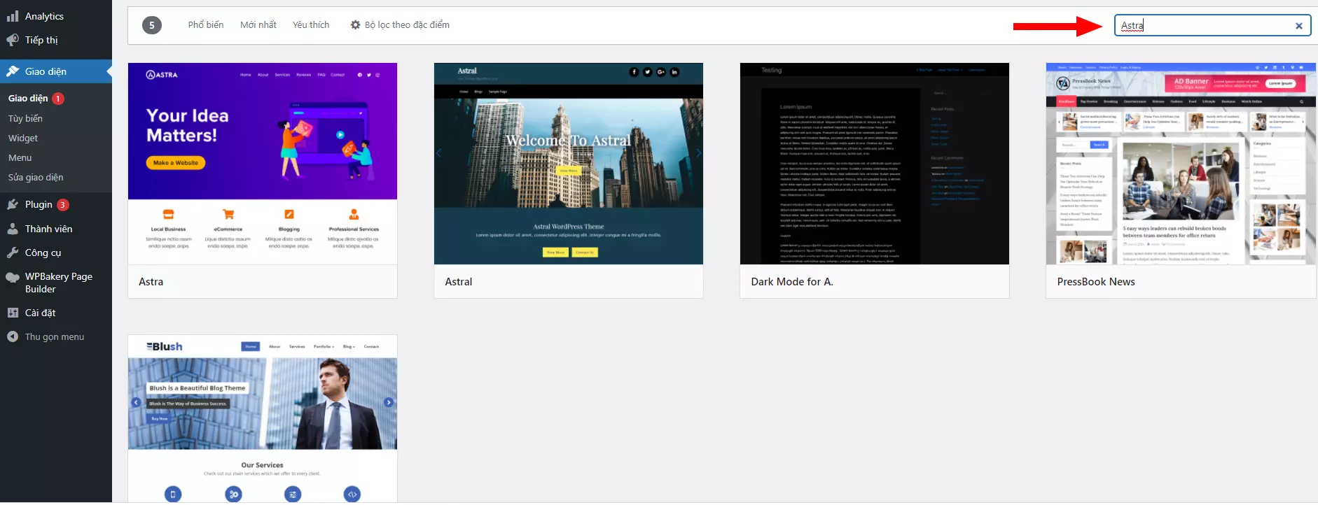Click the PressBook News theme name

coord(1096,282)
